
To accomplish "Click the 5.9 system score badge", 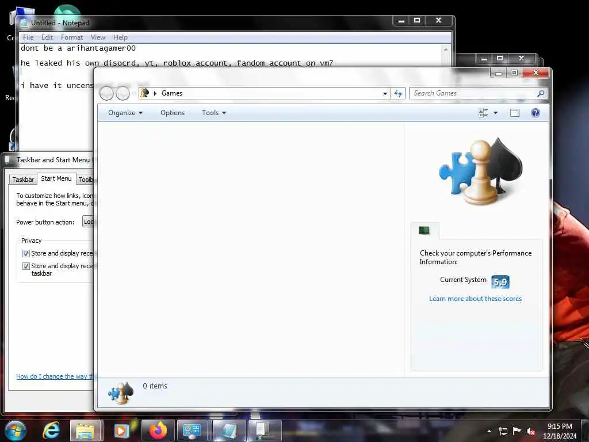I will [500, 282].
